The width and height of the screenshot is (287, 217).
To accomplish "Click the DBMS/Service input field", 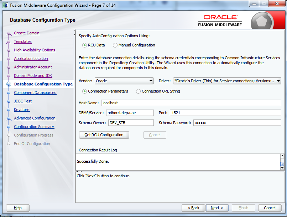I will point(130,113).
